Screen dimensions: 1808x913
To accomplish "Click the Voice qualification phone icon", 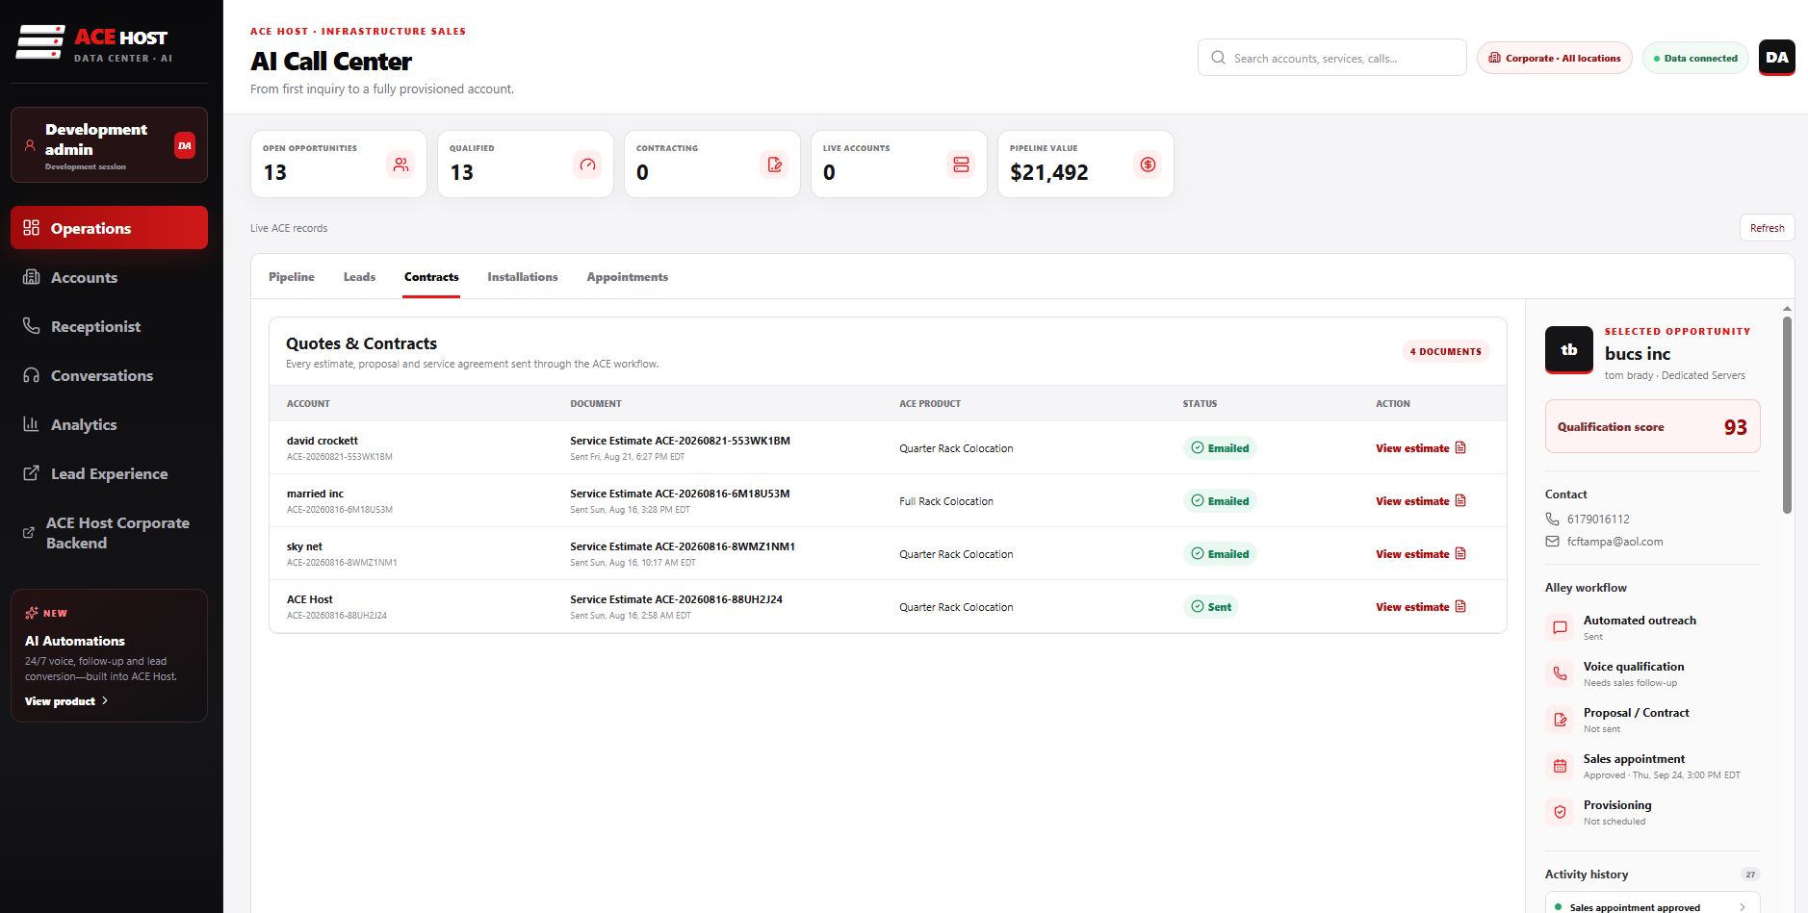I will [x=1560, y=673].
